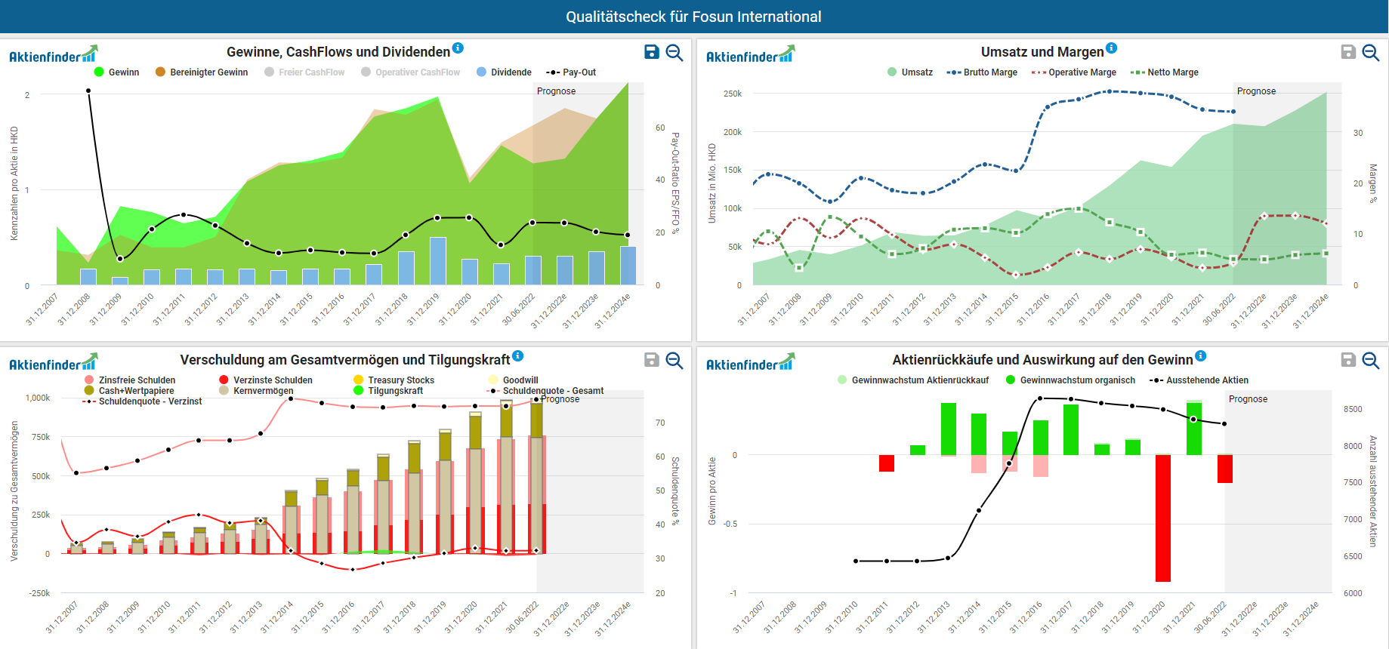Click save icon in Aktienrückkäufe chart panel
This screenshot has width=1389, height=649.
coord(1348,360)
